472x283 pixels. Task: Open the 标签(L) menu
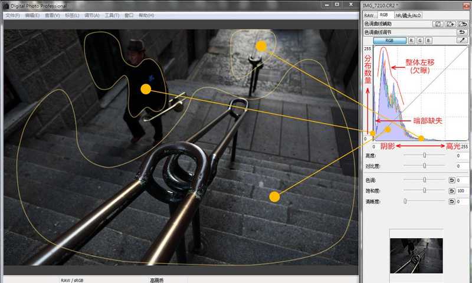pyautogui.click(x=72, y=15)
